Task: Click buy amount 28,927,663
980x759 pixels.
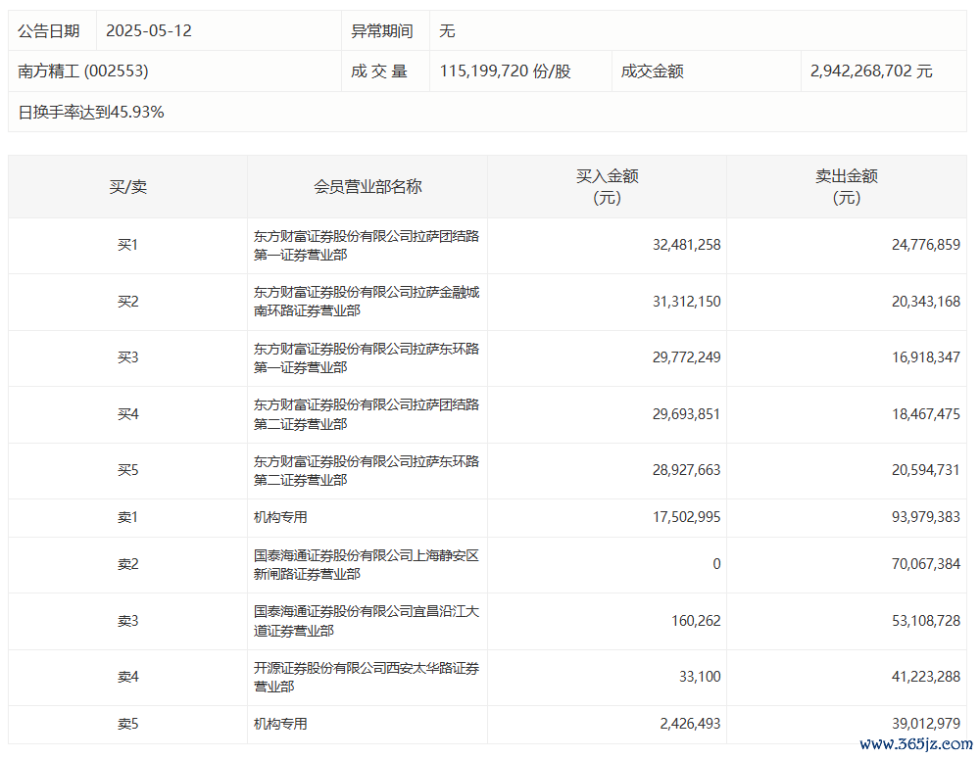Action: tap(686, 470)
